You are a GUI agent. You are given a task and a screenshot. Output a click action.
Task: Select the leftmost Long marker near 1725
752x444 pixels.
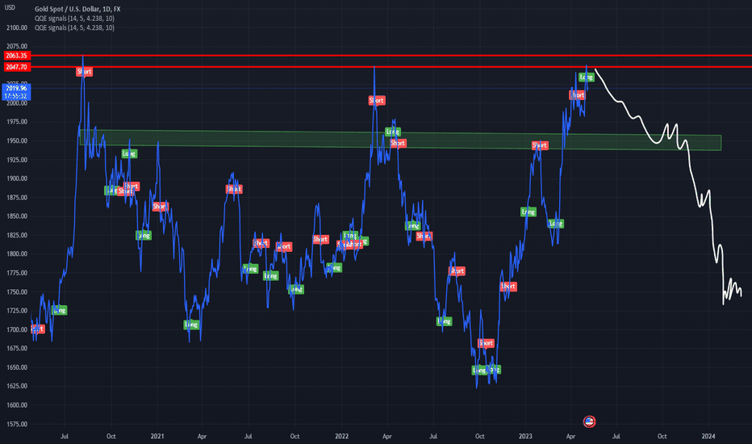pyautogui.click(x=59, y=310)
